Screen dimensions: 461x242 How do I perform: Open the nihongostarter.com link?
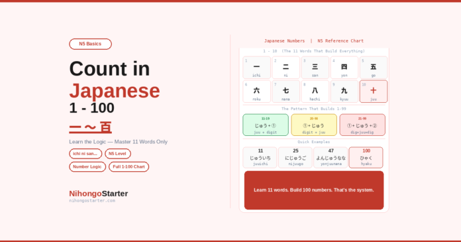92,201
